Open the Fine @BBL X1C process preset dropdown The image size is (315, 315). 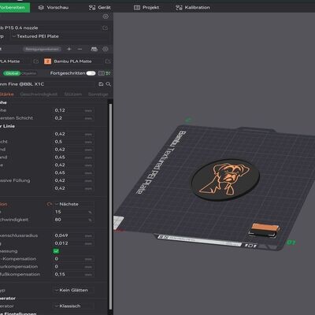pyautogui.click(x=48, y=84)
